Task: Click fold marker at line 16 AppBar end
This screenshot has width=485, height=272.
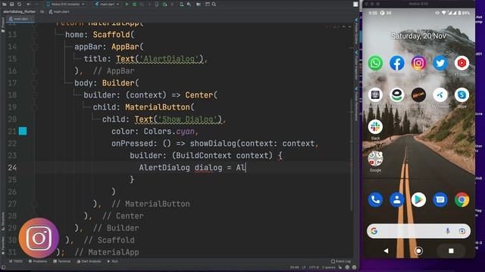Action: [x=34, y=71]
